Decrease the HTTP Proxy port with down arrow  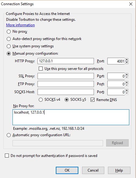click(x=127, y=63)
